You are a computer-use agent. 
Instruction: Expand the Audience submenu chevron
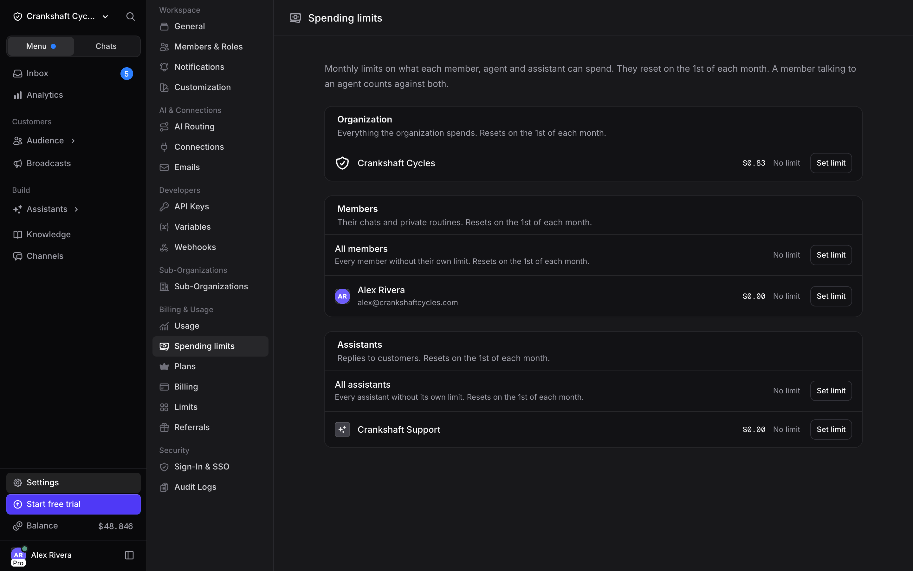[73, 141]
